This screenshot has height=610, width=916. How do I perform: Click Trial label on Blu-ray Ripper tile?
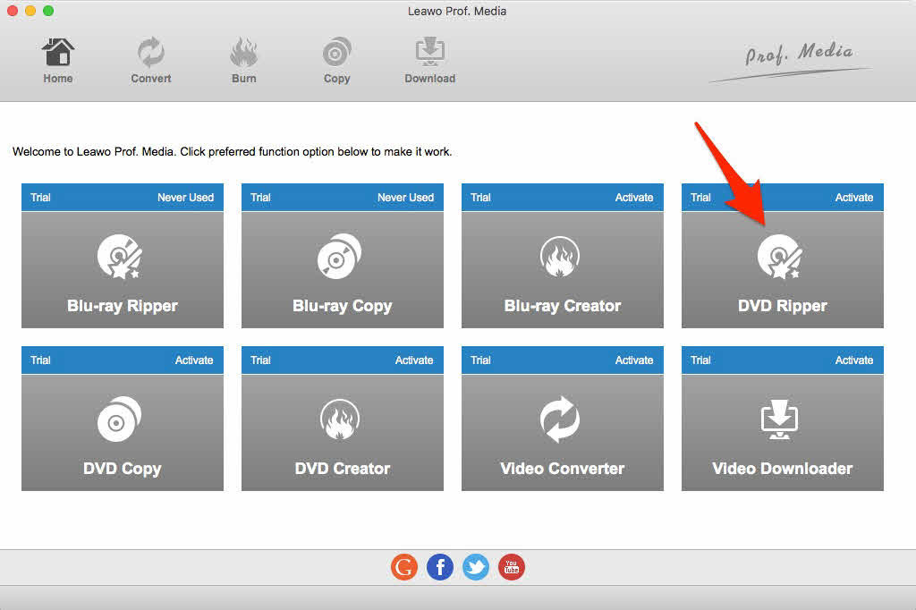(40, 198)
